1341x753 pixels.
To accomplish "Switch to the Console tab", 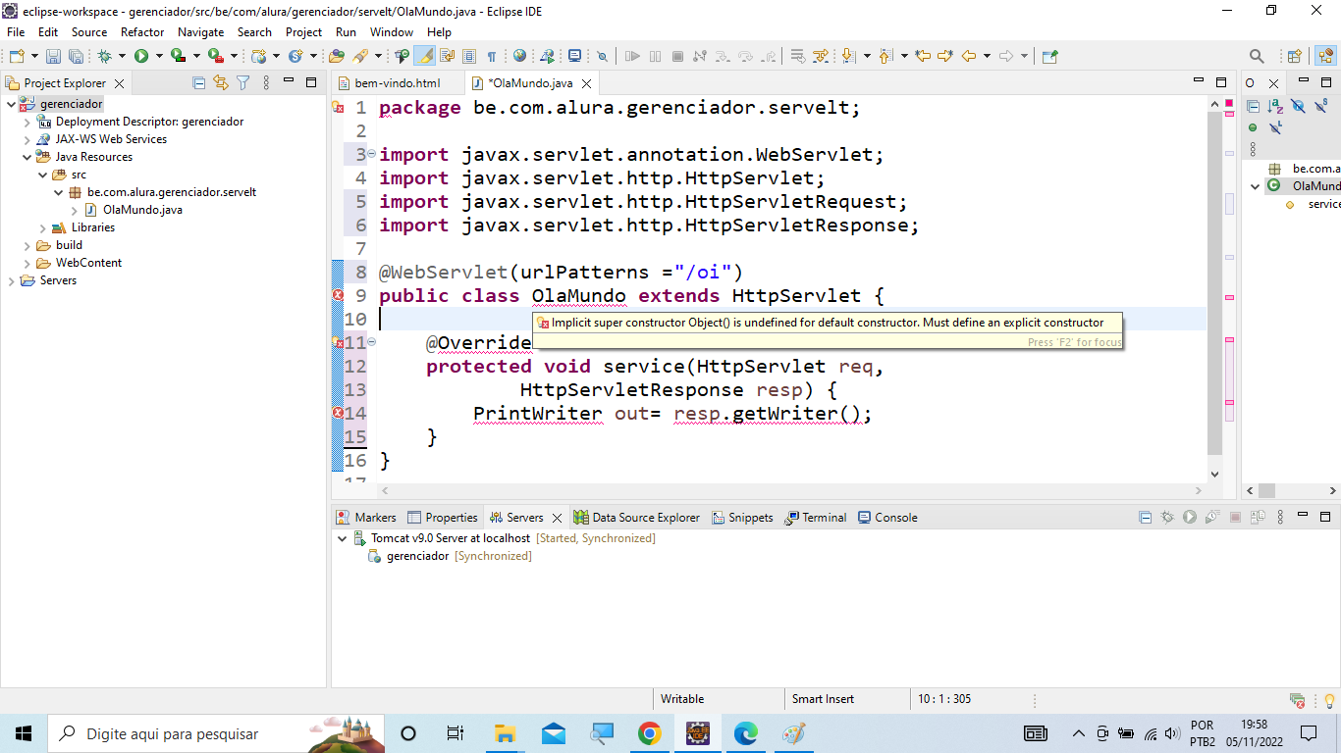I will coord(887,518).
